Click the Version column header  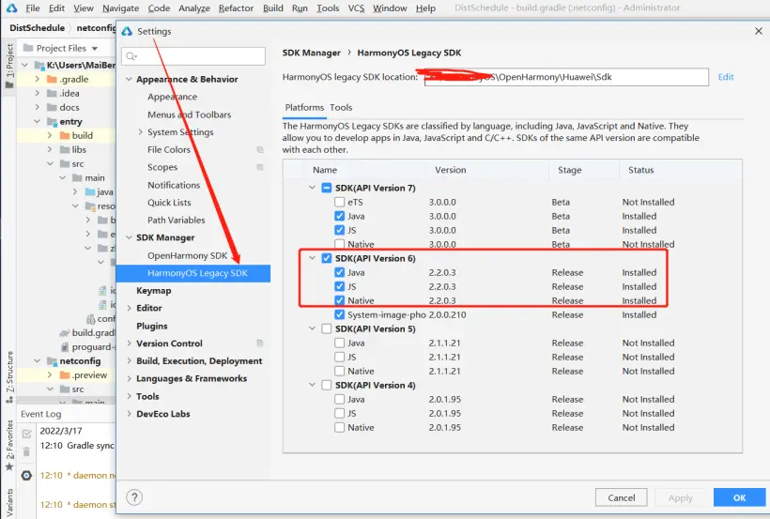pos(451,170)
